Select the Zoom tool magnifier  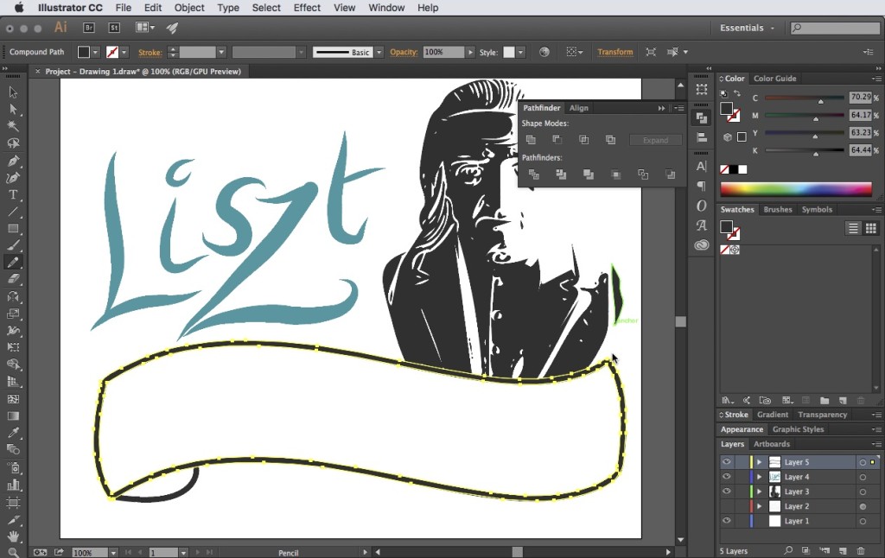tap(13, 552)
